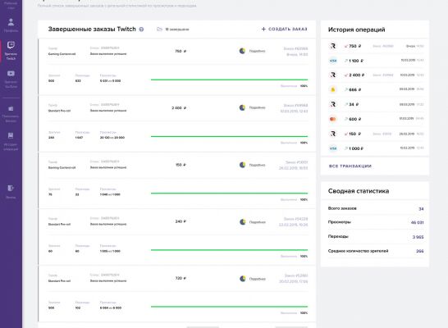Click help icon beside Завершенные заказы Twitch
Screen dimensions: 448x328
coord(141,30)
